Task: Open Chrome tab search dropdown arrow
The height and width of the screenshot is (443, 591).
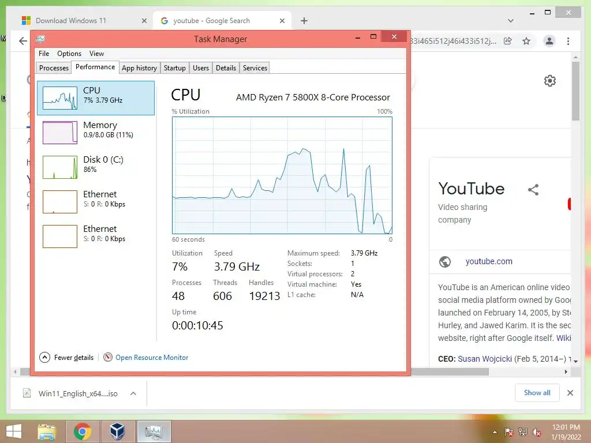Action: [x=510, y=21]
